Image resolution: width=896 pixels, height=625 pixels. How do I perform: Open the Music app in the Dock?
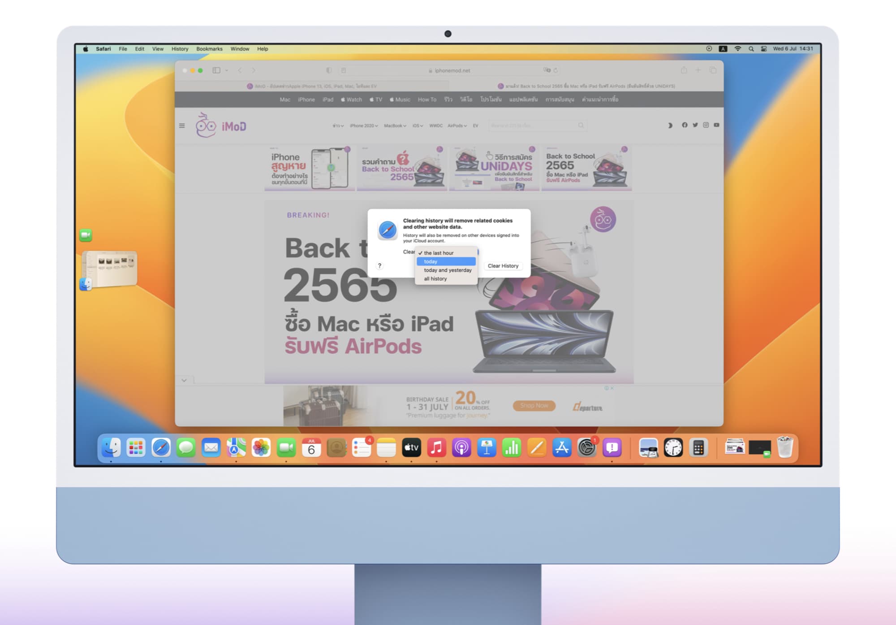(x=436, y=447)
